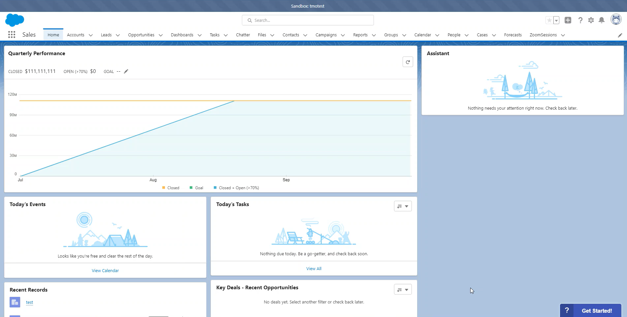This screenshot has height=317, width=627.
Task: Click the question mark on Get Started bar
Action: [567, 310]
